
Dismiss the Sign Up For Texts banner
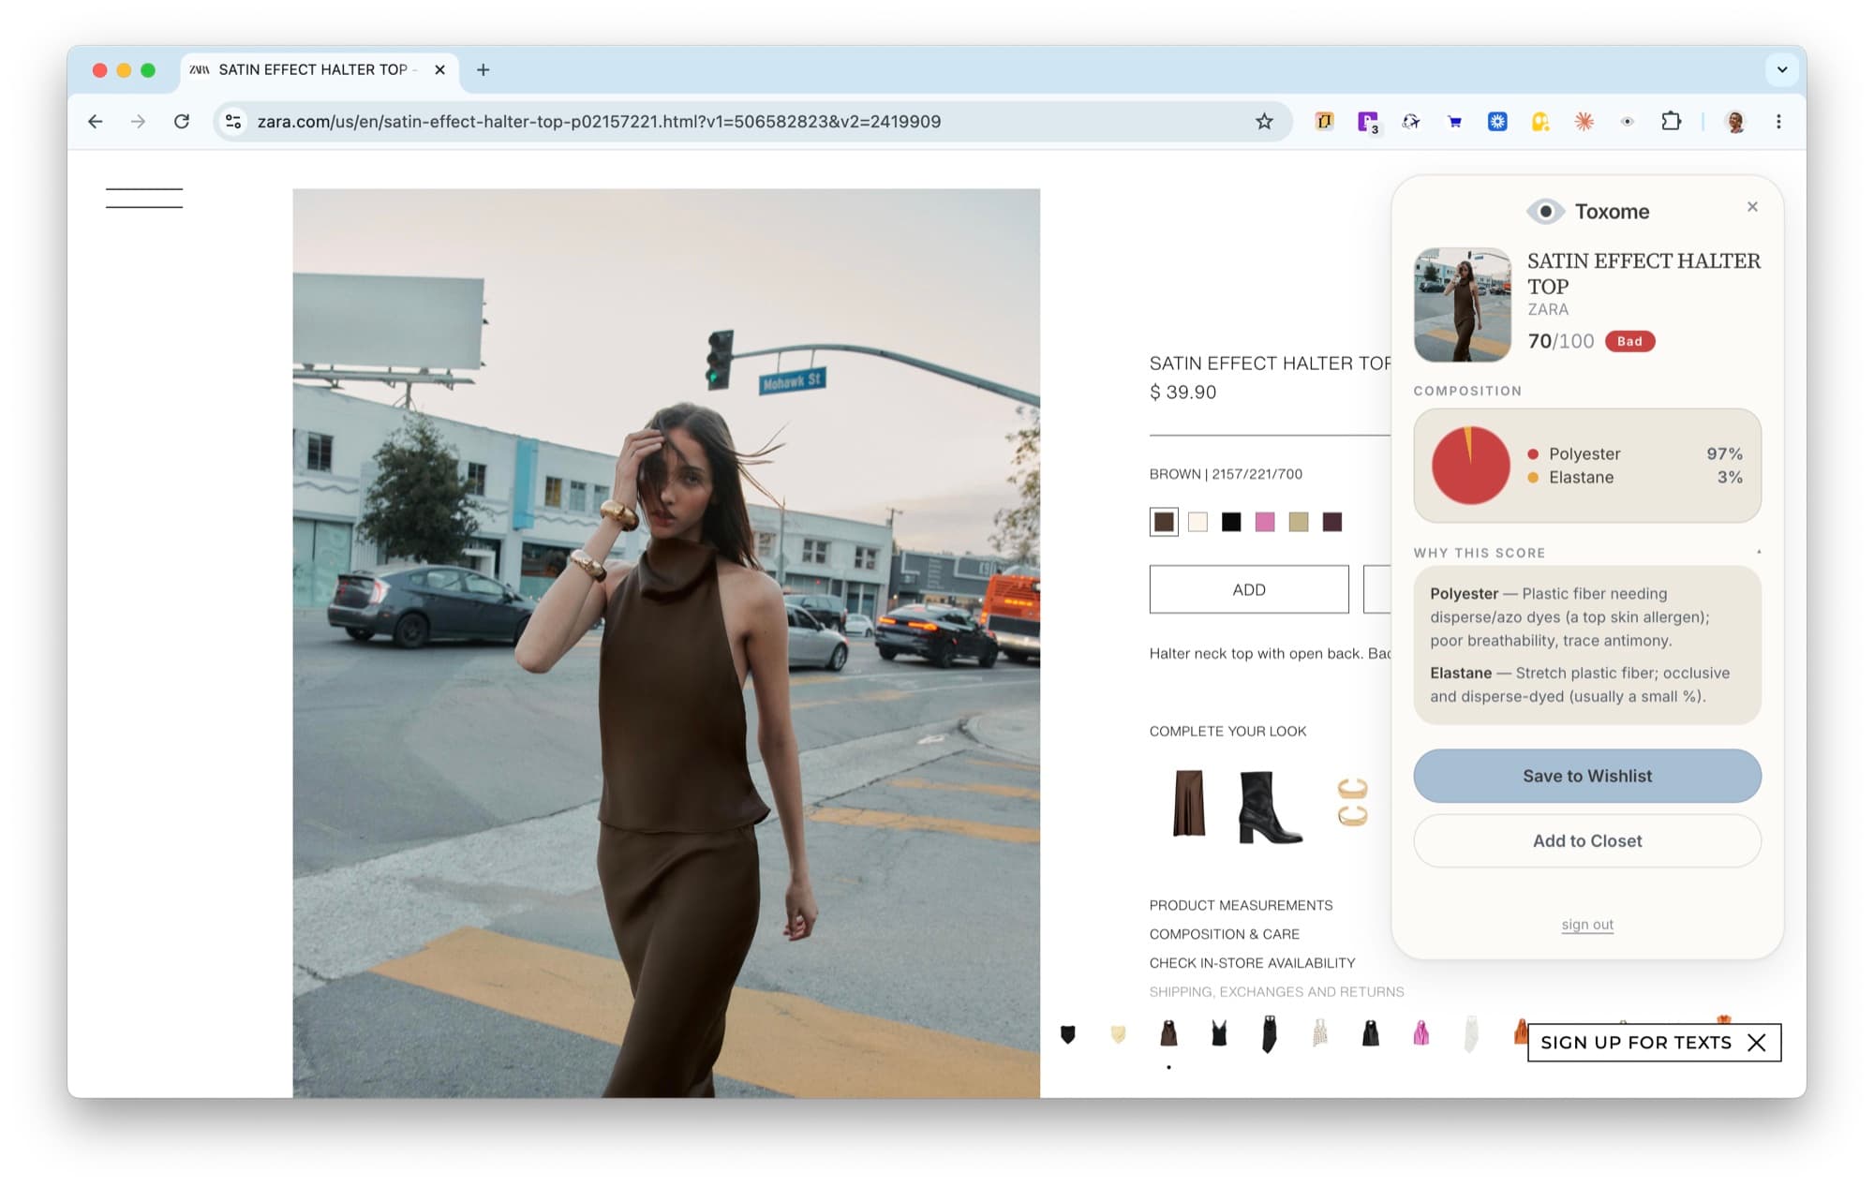pos(1757,1043)
